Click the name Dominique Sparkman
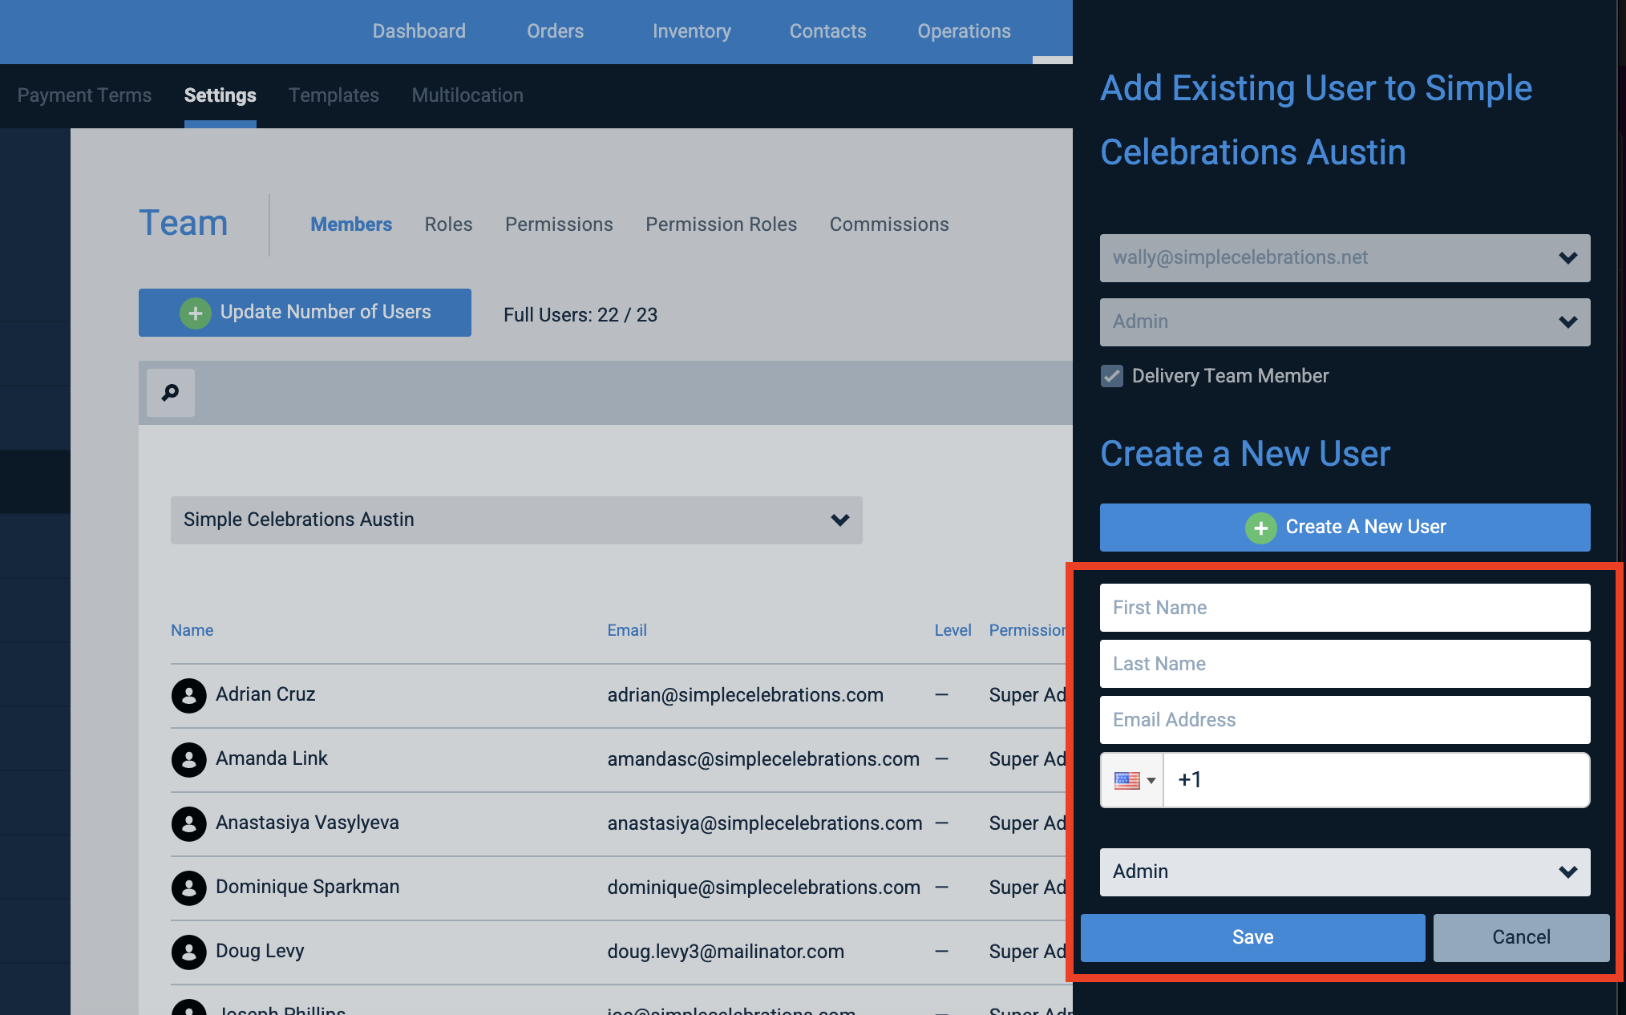Screen dimensions: 1626x1015 point(307,887)
